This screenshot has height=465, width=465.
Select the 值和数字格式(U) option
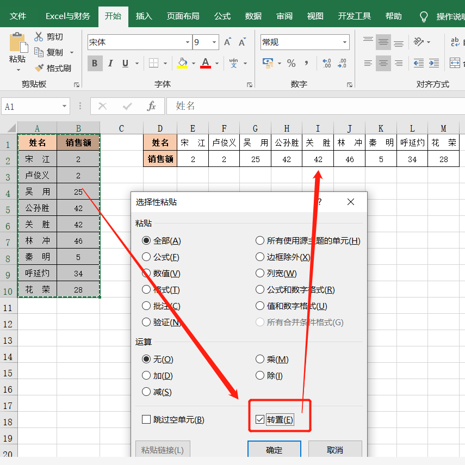(x=292, y=306)
